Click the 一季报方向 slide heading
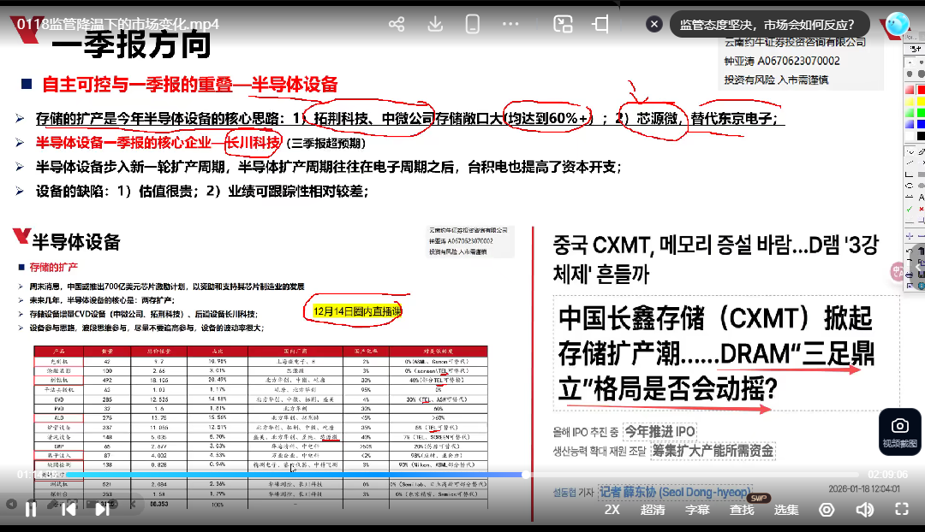 131,45
